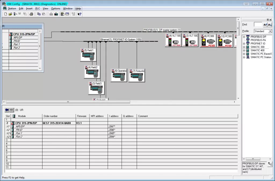Click the Upload to programming device icon

[x=56, y=14]
